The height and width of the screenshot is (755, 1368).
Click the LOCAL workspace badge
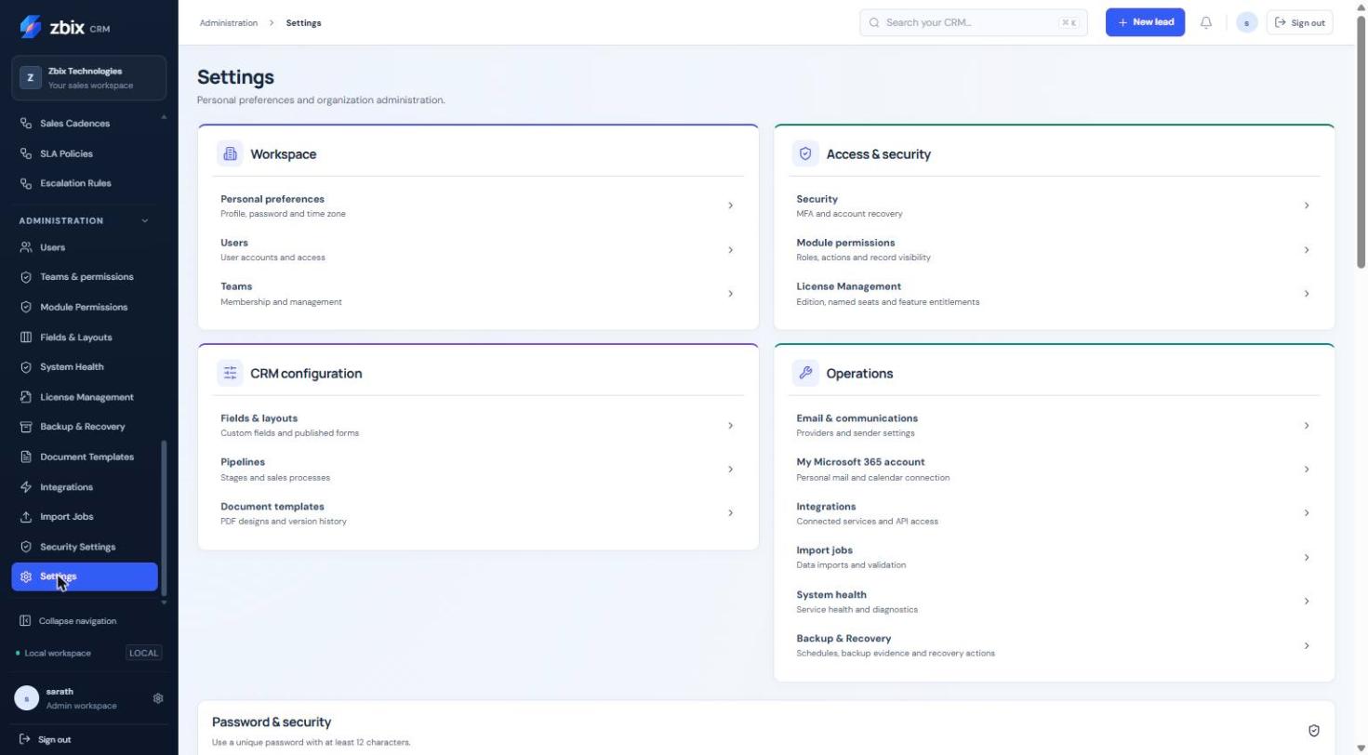click(x=143, y=654)
